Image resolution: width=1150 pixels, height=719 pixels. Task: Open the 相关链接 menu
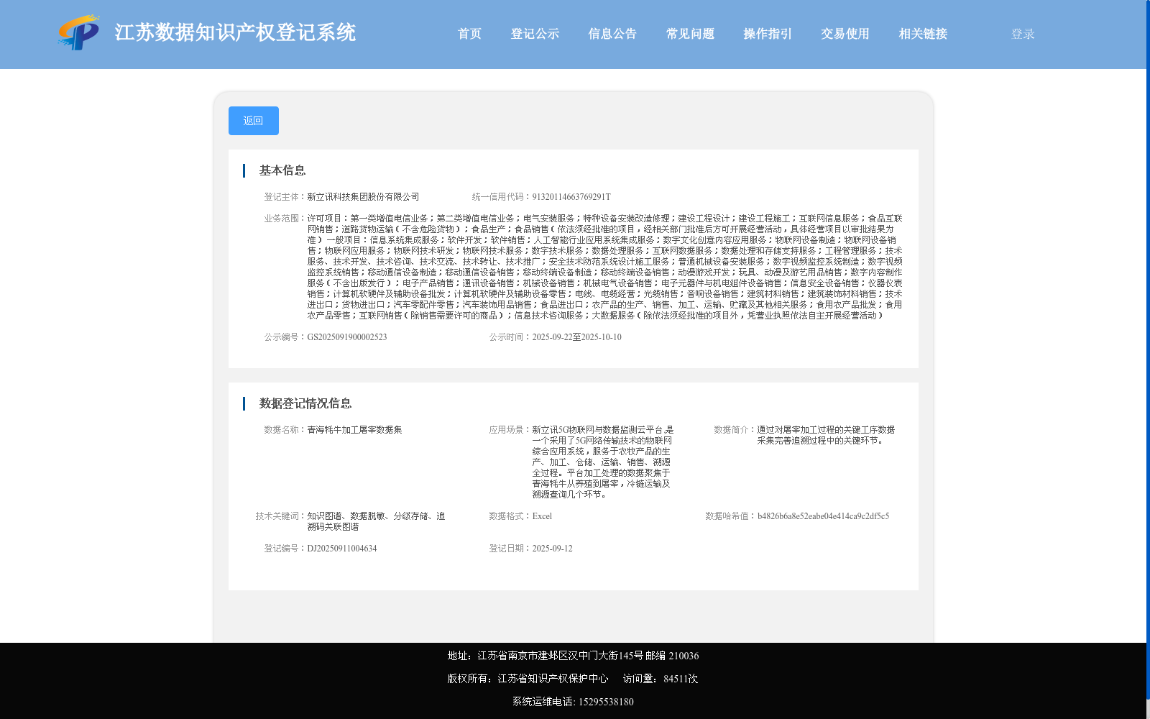click(x=923, y=34)
